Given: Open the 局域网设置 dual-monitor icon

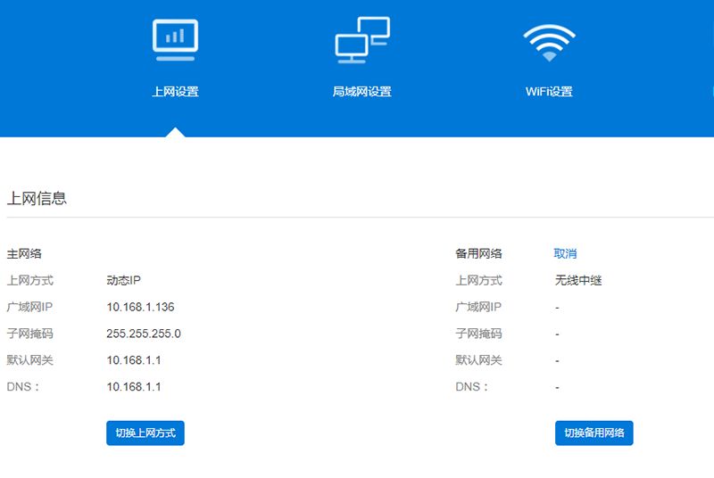Looking at the screenshot, I should click(x=362, y=40).
